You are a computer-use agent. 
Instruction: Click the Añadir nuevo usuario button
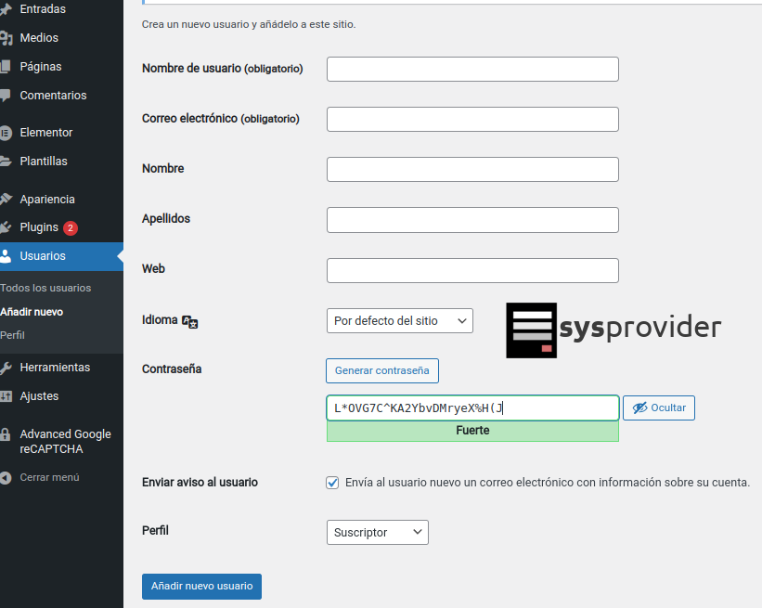201,587
